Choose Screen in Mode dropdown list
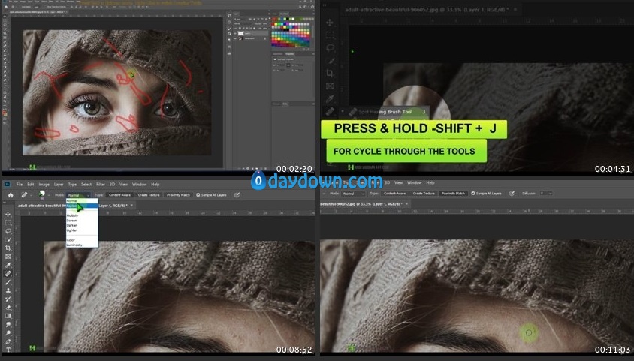This screenshot has height=361, width=634. click(82, 221)
